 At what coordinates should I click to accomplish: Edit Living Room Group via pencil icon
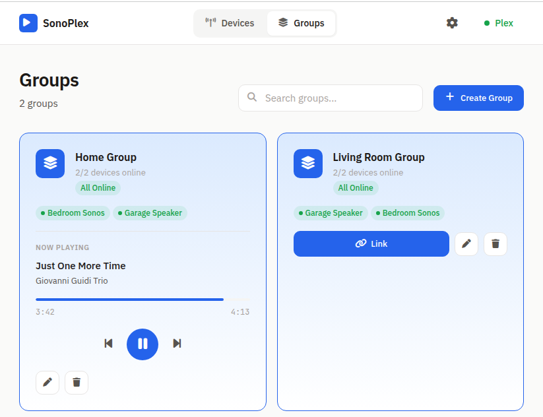point(466,243)
